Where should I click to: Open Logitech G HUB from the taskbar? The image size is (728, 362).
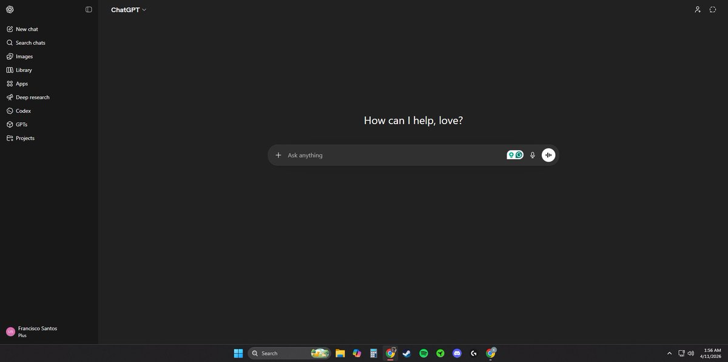[x=473, y=354]
